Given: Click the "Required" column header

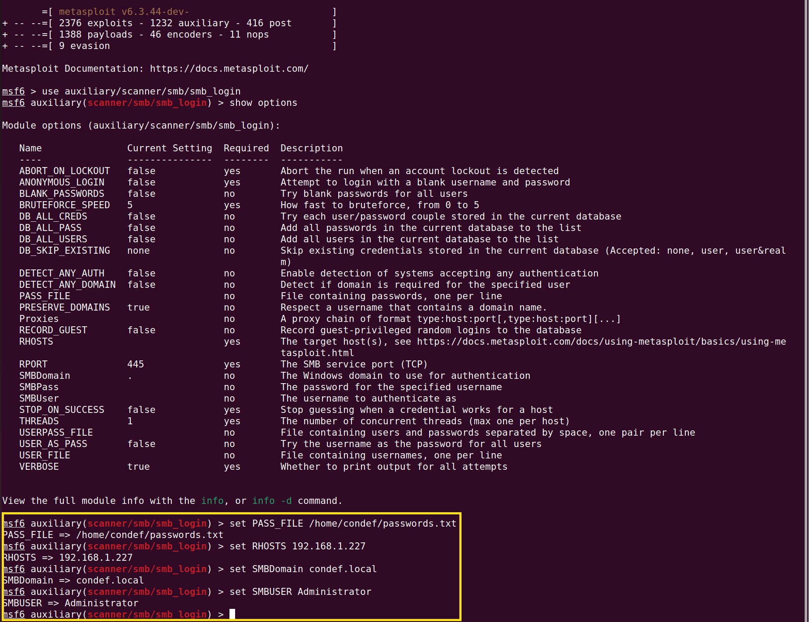Looking at the screenshot, I should pos(246,148).
